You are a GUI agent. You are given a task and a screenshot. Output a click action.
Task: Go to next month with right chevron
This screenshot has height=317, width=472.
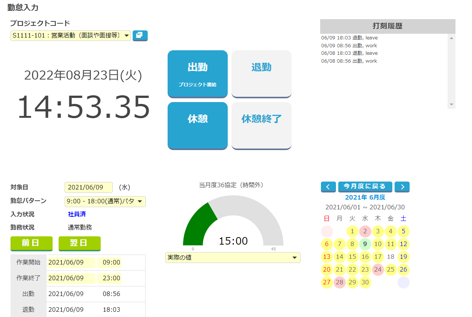[x=402, y=186]
